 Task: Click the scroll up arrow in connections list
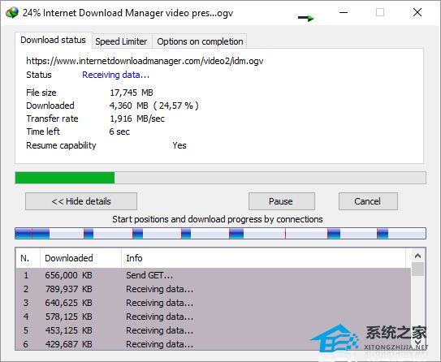[418, 256]
